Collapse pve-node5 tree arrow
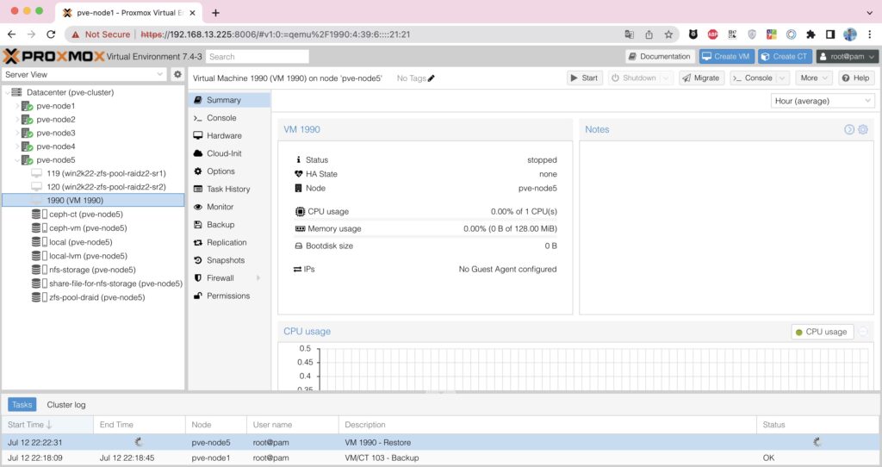The width and height of the screenshot is (882, 467). tap(17, 159)
